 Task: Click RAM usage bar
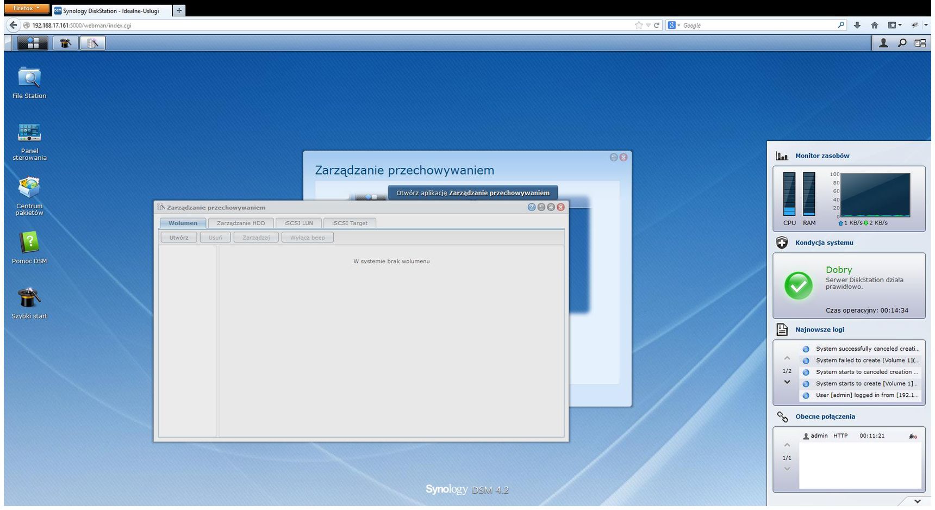click(x=809, y=194)
